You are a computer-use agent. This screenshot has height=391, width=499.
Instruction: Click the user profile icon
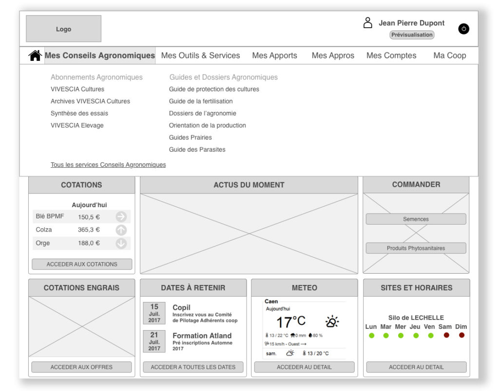coord(368,23)
